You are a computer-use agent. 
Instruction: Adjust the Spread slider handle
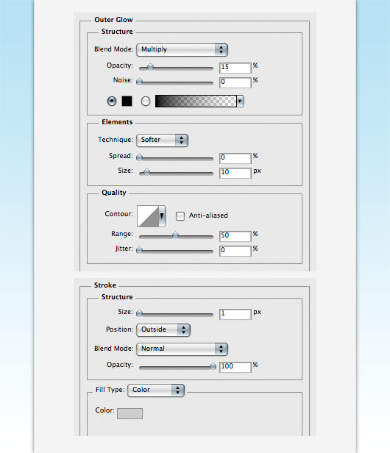pos(139,157)
